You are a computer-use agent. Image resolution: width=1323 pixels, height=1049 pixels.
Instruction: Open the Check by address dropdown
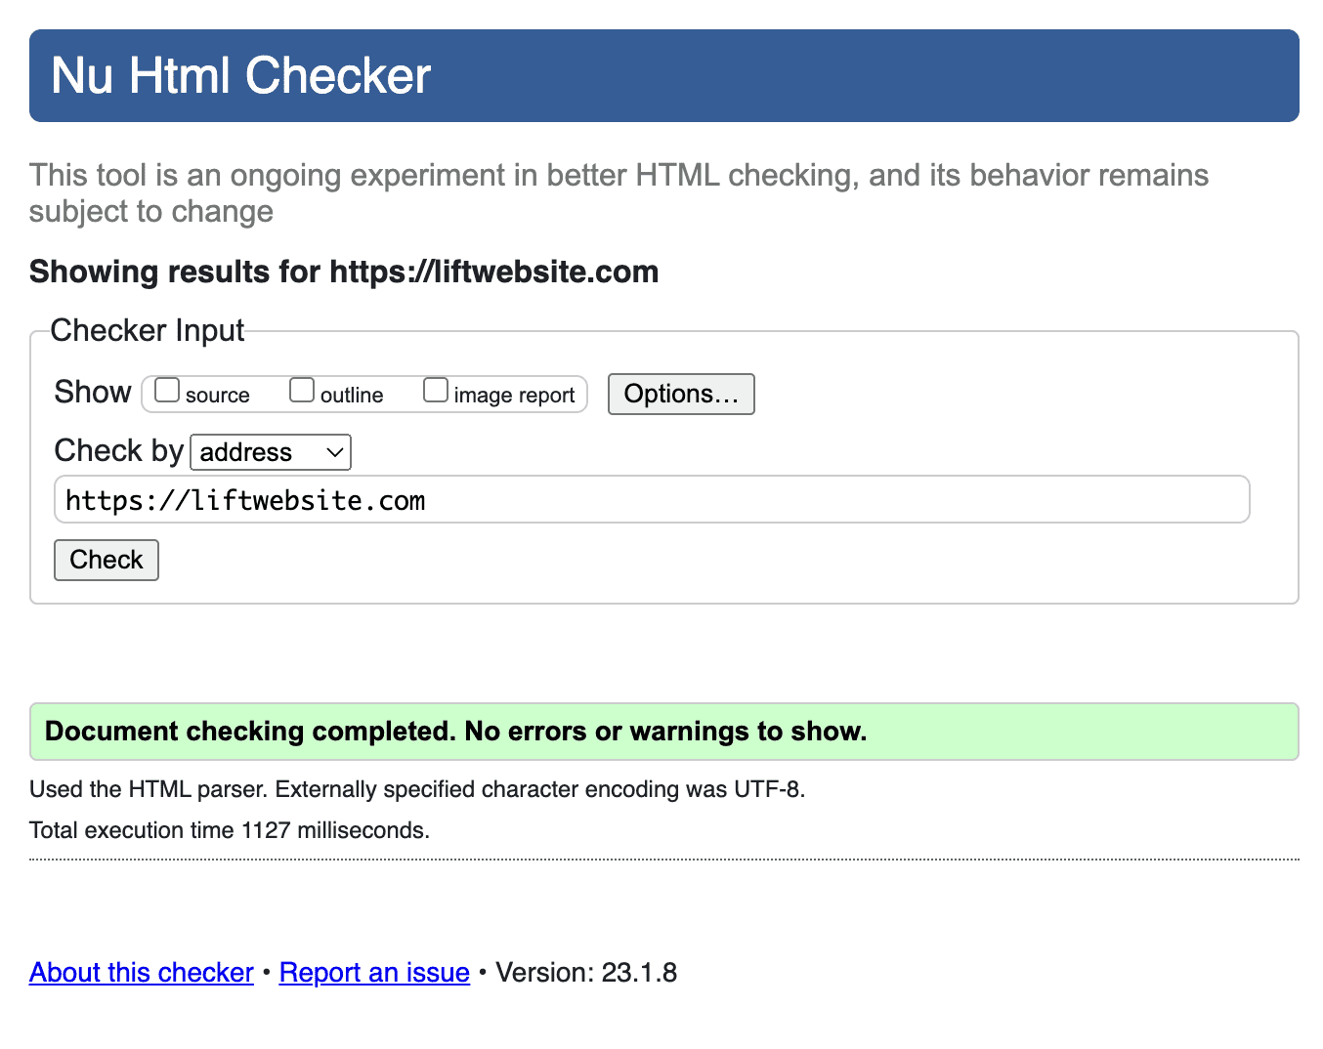[x=271, y=452]
